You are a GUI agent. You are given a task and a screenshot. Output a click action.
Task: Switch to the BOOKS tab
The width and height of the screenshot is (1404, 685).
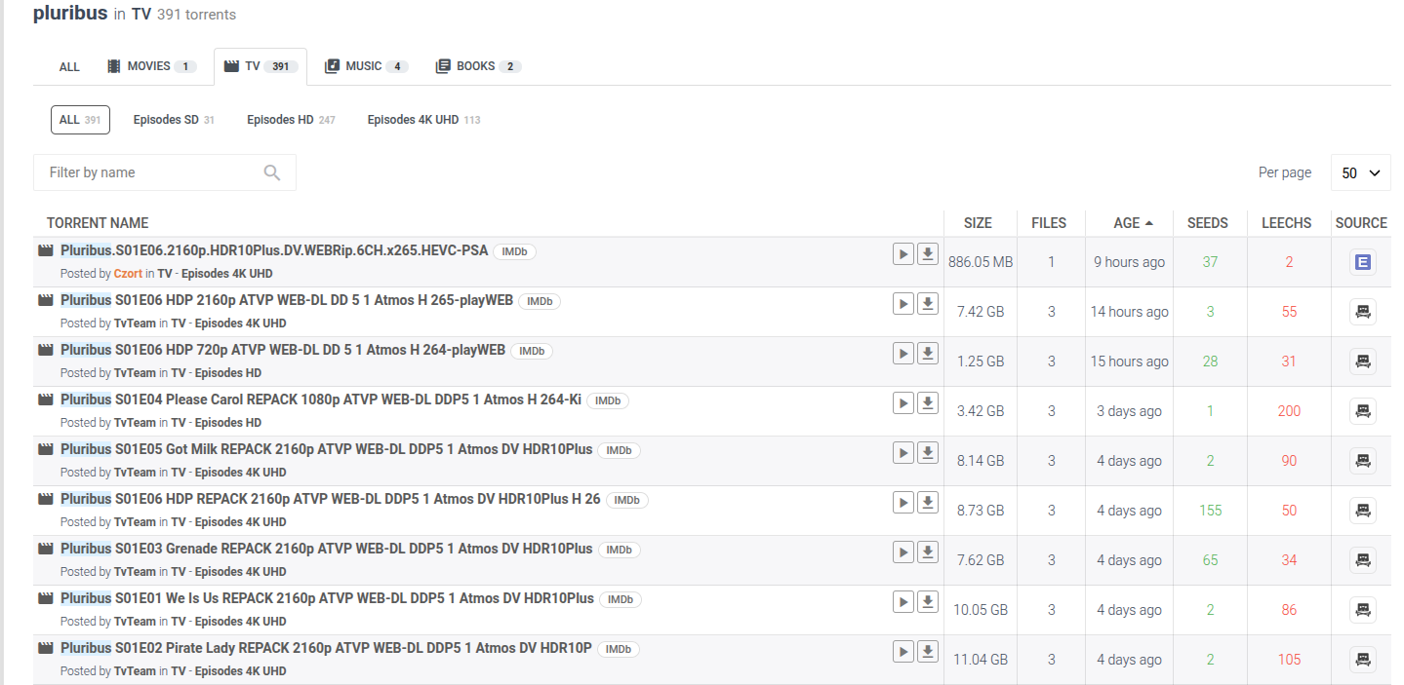(478, 66)
